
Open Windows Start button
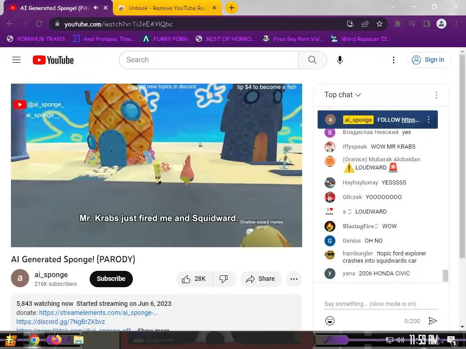(x=11, y=340)
